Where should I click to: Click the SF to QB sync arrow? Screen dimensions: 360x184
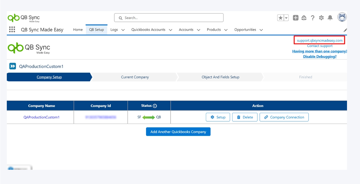coord(149,117)
